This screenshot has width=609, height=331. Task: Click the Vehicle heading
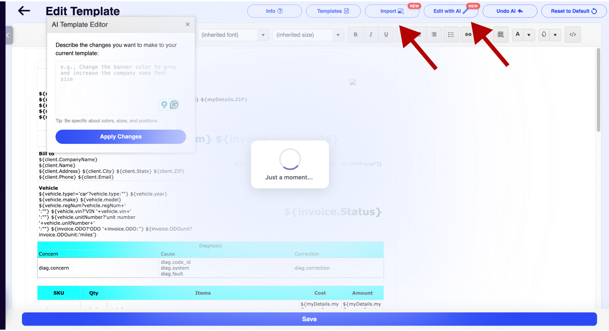point(48,188)
